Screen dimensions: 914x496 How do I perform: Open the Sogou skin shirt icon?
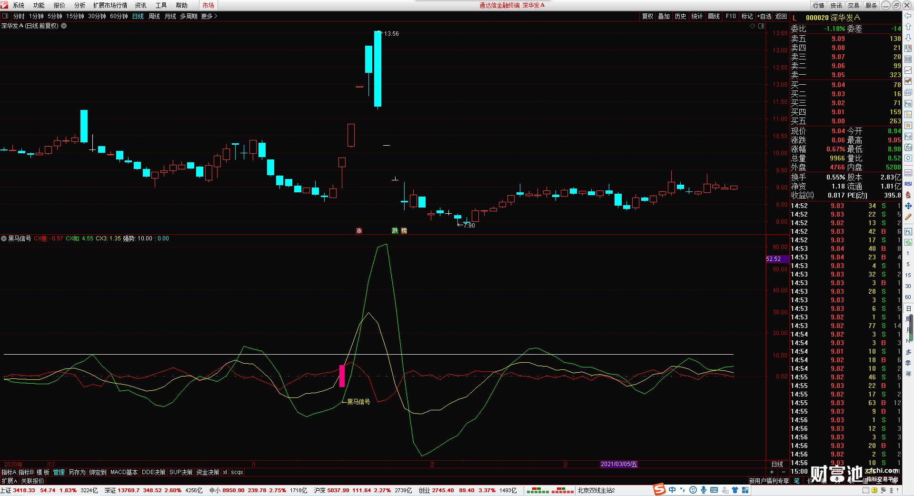(x=735, y=490)
